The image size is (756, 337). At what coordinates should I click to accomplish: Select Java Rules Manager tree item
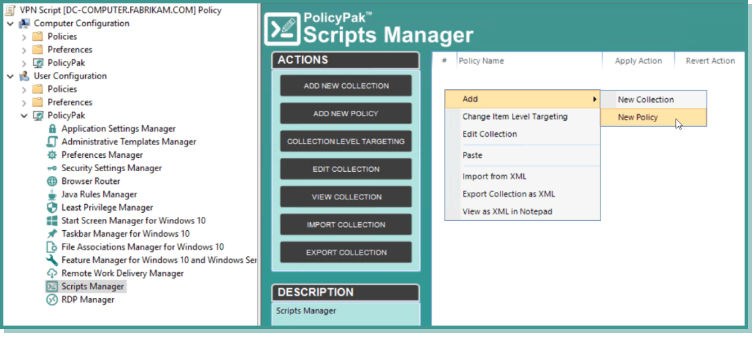pyautogui.click(x=99, y=195)
